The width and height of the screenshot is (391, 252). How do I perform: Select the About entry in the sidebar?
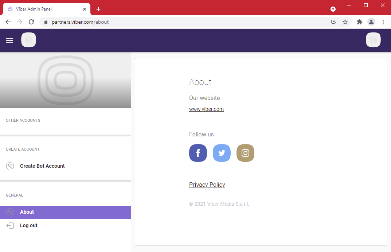[27, 212]
